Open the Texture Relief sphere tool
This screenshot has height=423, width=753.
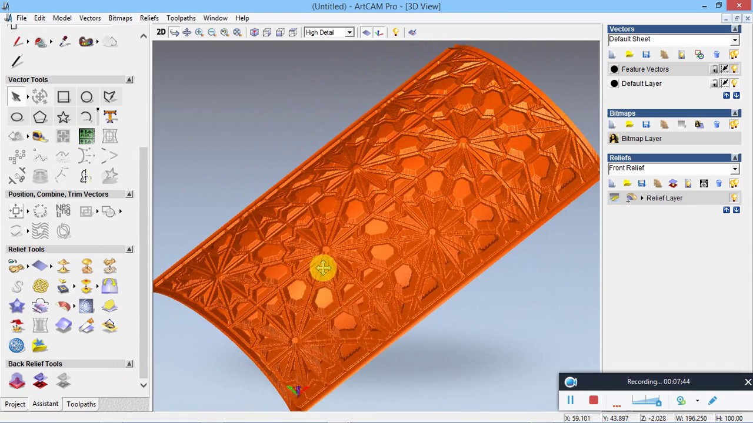(16, 345)
